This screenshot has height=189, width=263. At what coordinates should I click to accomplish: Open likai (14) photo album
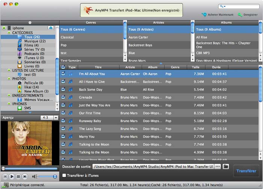32,87
